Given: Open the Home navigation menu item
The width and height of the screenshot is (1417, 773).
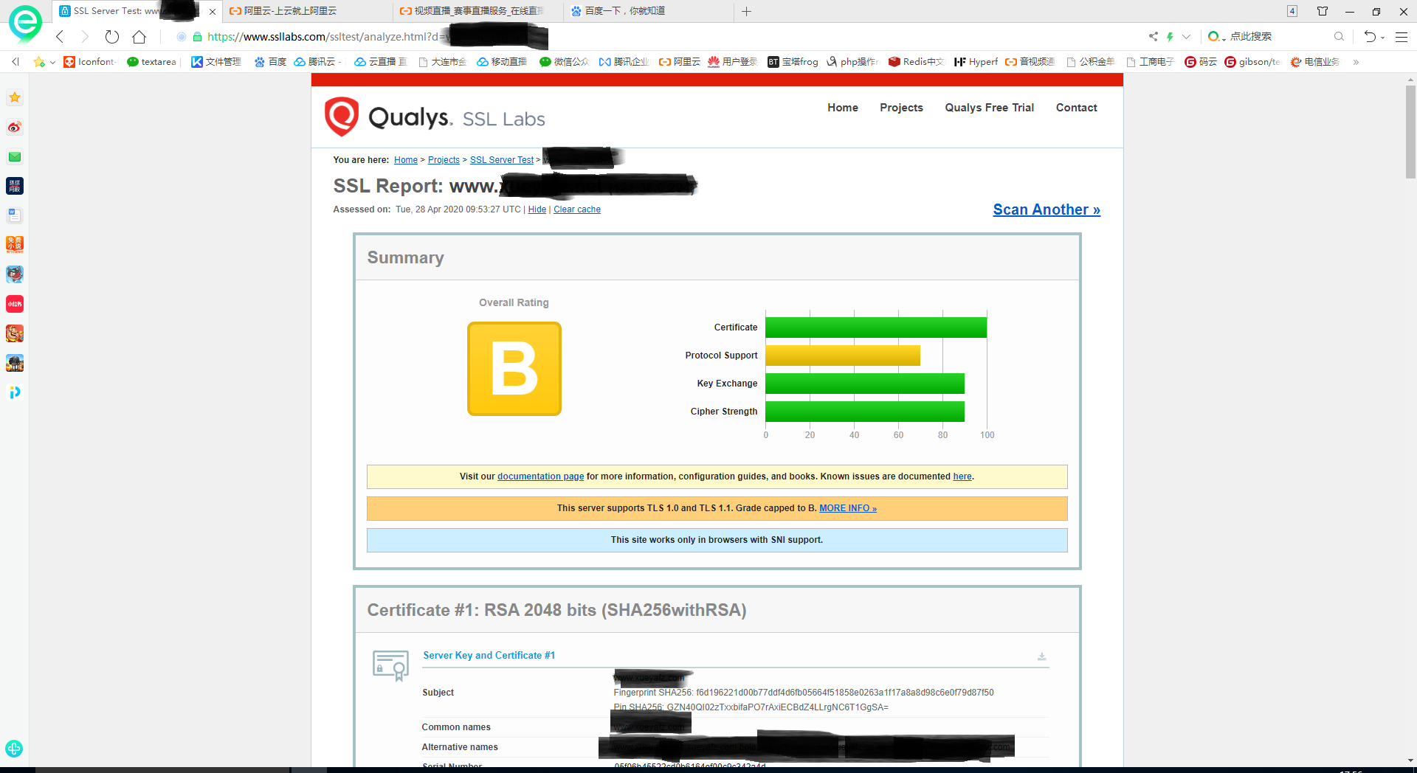Looking at the screenshot, I should pyautogui.click(x=842, y=108).
